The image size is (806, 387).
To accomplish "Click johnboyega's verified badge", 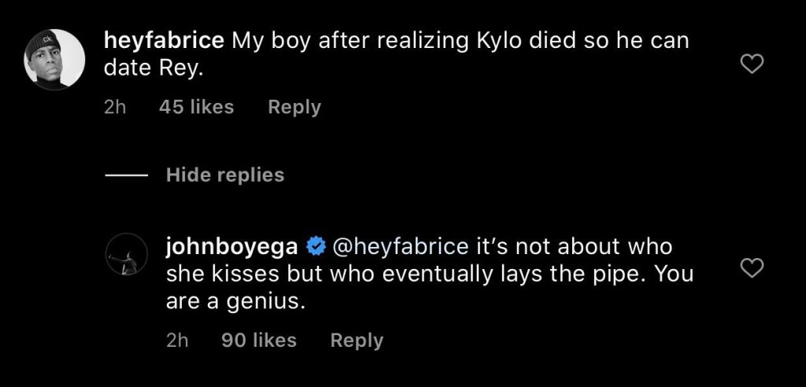I will tap(315, 247).
